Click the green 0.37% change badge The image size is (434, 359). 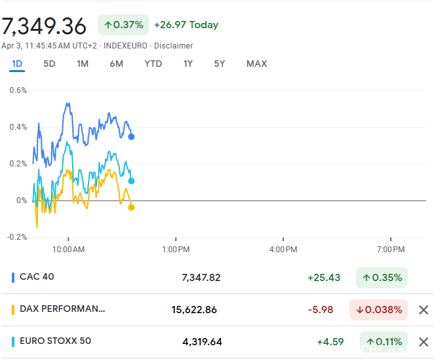[x=123, y=25]
